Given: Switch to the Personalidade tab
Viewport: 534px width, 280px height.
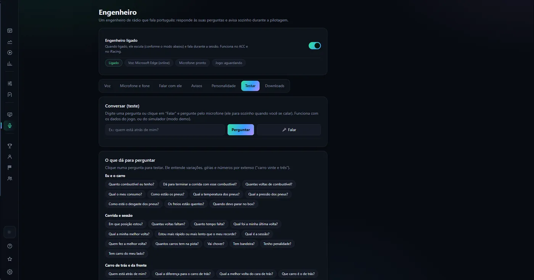Looking at the screenshot, I should coord(224,86).
